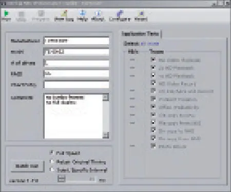Image resolution: width=231 pixels, height=192 pixels.
Task: Click the greyed-out stop icon in toolbar
Action: pos(21,14)
